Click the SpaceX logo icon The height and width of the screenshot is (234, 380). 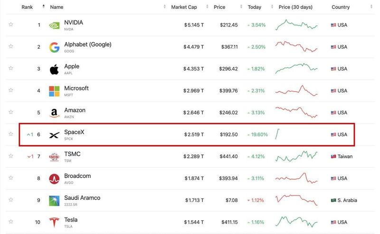pos(54,135)
